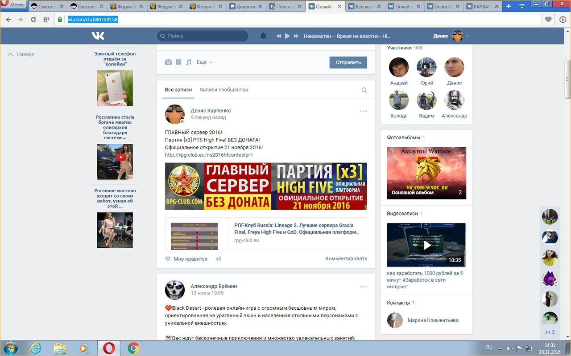571x356 pixels.
Task: Launch Internet Explorer from the taskbar
Action: 36,348
